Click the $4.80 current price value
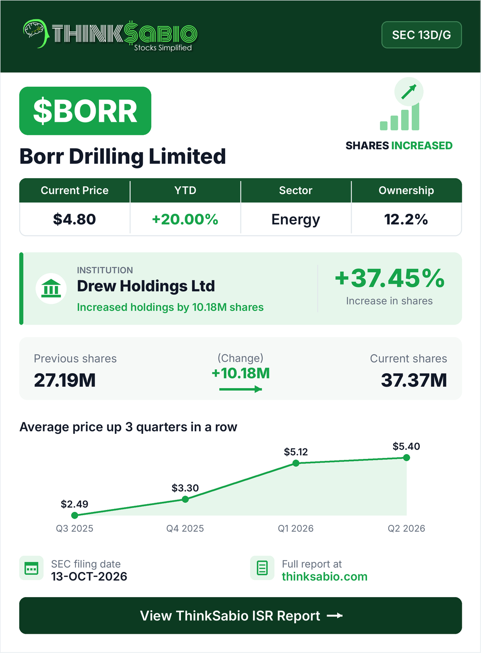481x653 pixels. 75,219
